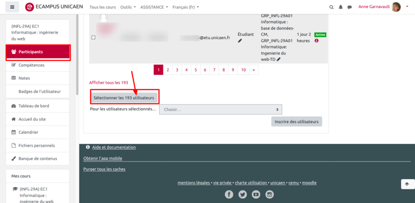The width and height of the screenshot is (415, 203).
Task: Open the ASSISTANCE menu
Action: [154, 7]
